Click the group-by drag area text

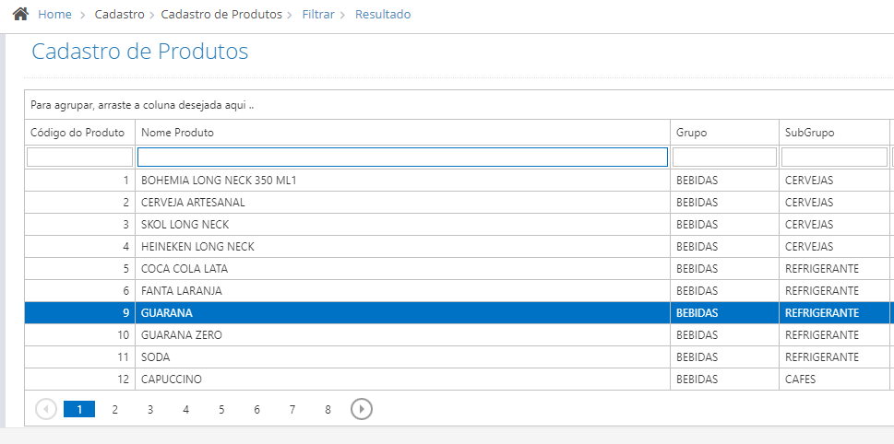click(142, 105)
